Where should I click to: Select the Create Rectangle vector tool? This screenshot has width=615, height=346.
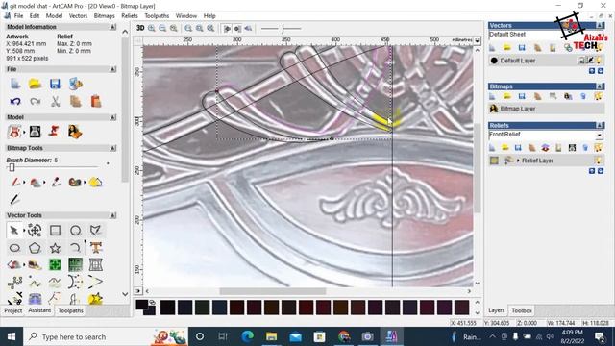pos(55,231)
